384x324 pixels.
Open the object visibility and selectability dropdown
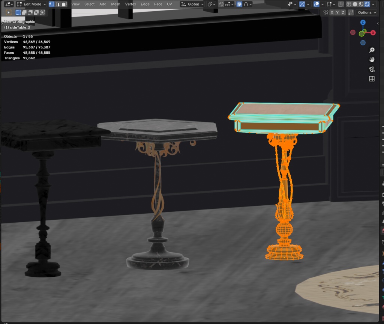pyautogui.click(x=292, y=4)
